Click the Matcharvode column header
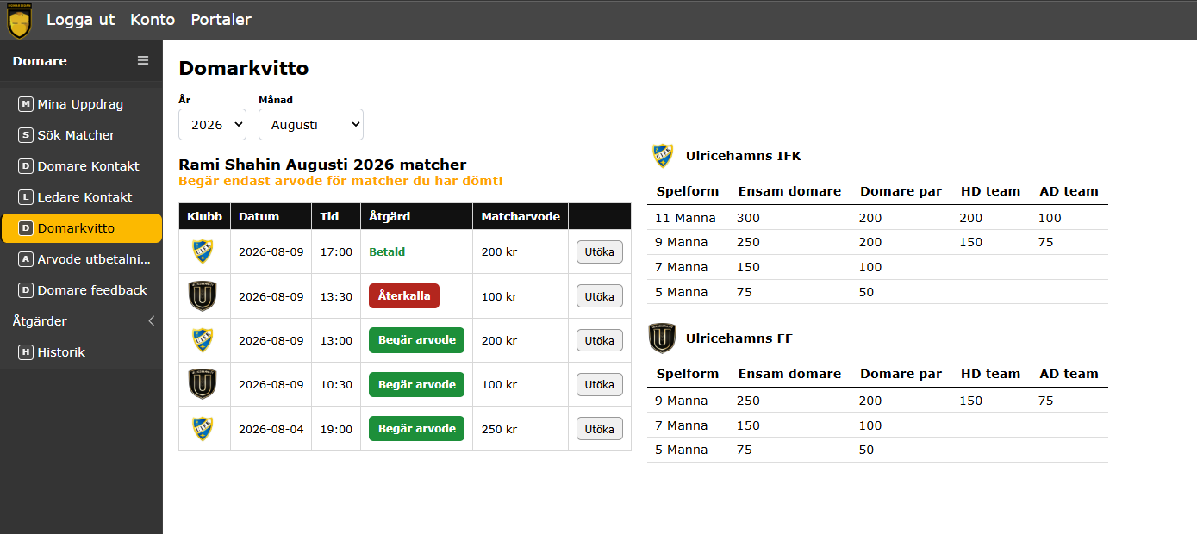This screenshot has height=534, width=1197. (521, 216)
